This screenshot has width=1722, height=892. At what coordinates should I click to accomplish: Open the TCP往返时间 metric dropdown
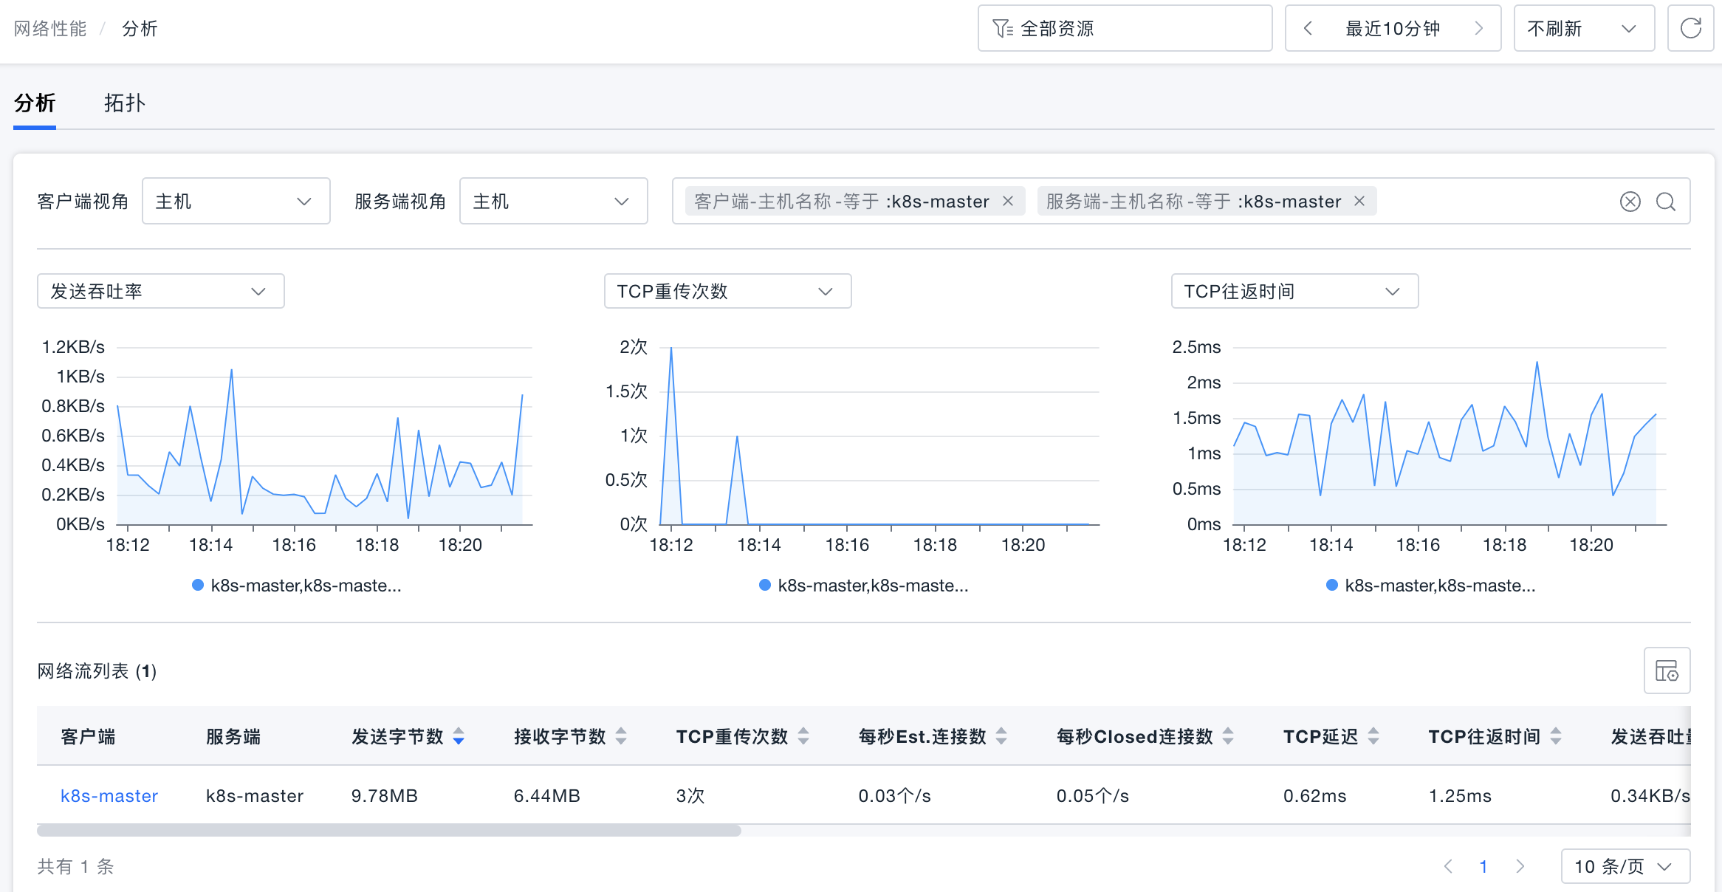coord(1294,292)
